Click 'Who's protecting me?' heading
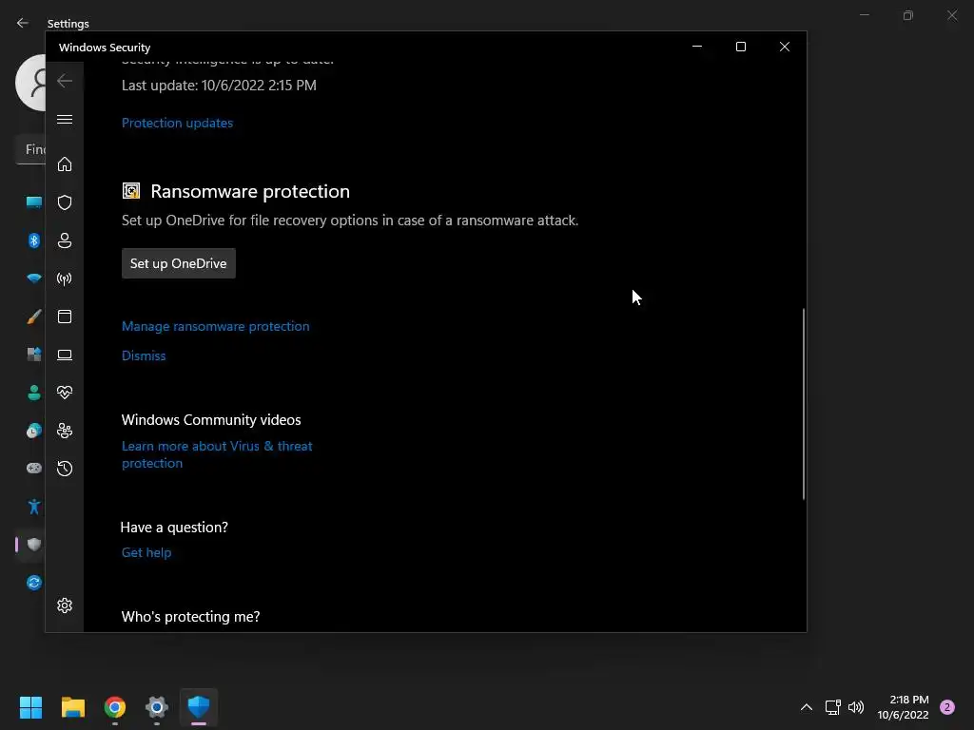 point(190,616)
